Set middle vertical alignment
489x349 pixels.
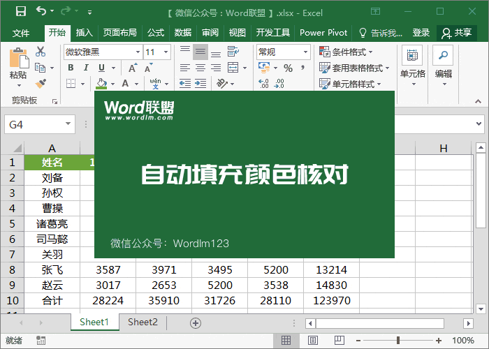pos(200,52)
